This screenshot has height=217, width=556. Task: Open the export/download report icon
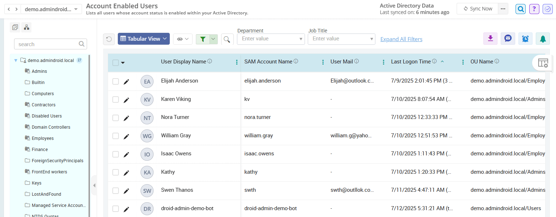point(490,38)
